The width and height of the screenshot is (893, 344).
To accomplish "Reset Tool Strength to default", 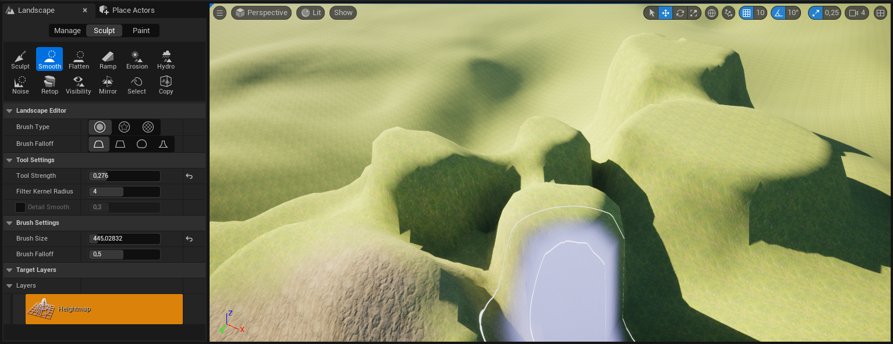I will coord(189,176).
